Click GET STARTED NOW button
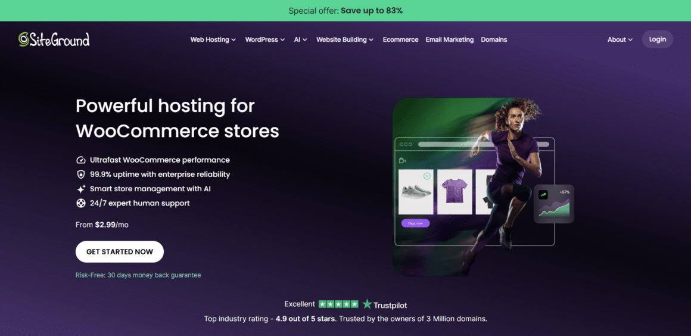Screen dimensions: 691x336 119,252
